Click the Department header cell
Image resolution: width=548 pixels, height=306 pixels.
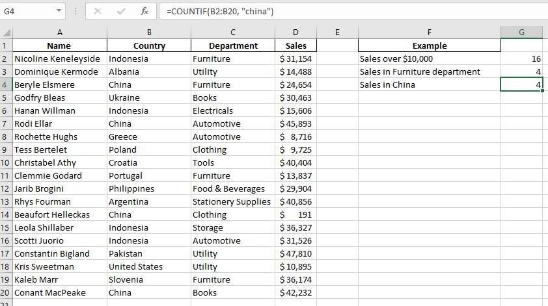coord(233,45)
